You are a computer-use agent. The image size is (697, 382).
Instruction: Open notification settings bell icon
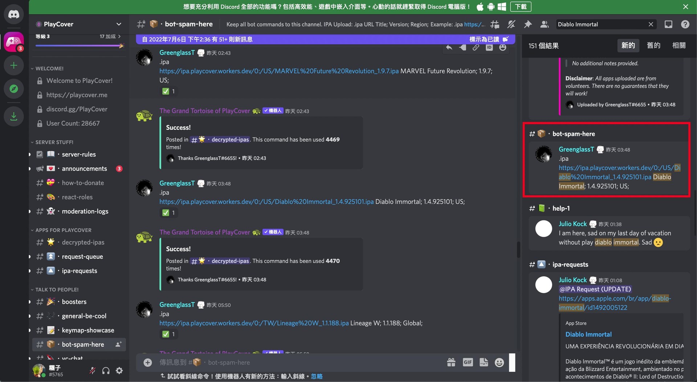click(511, 24)
